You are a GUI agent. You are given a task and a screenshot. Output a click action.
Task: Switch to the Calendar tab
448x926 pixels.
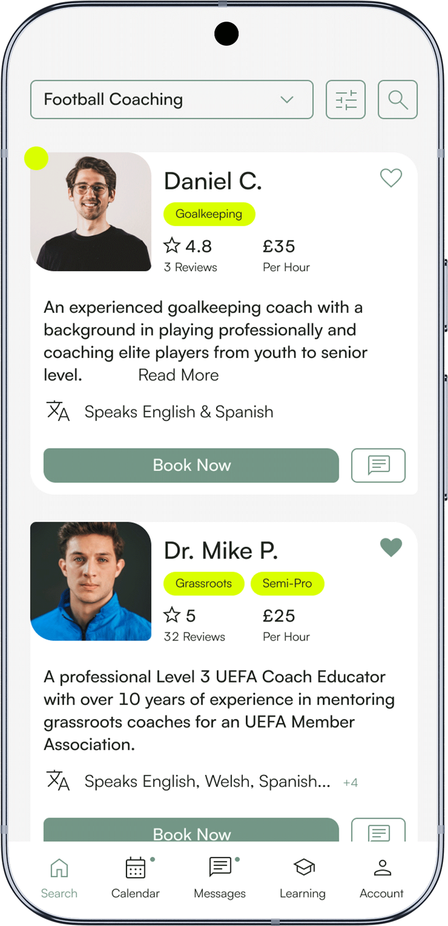[x=135, y=878]
